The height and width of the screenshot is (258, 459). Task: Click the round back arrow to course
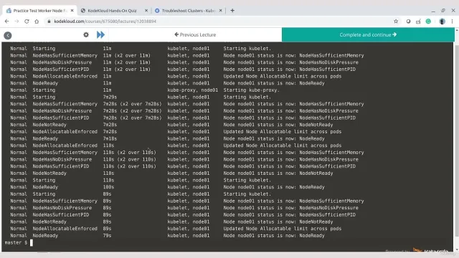tap(8, 35)
